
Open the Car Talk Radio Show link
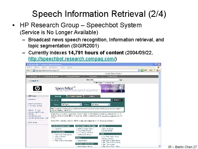click(x=111, y=137)
